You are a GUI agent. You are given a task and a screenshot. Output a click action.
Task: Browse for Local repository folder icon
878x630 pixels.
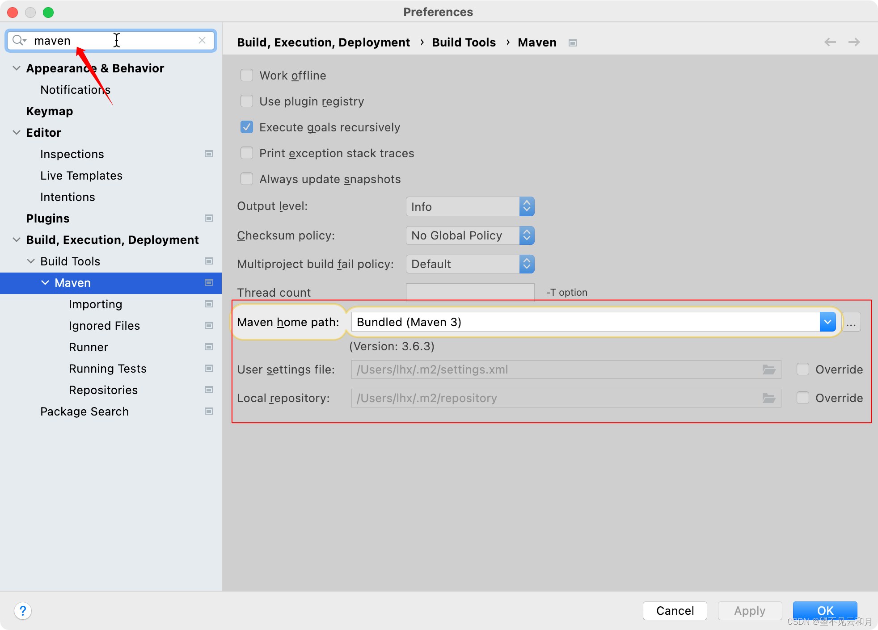tap(769, 398)
